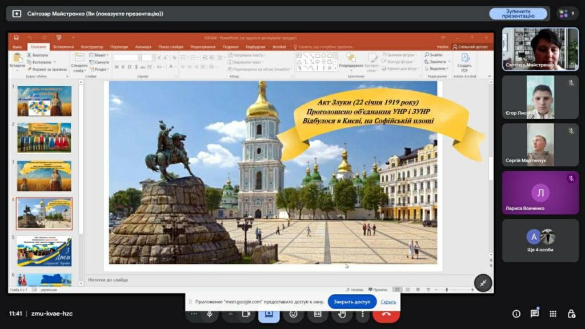Open the Вставлення ribbon tab
This screenshot has height=329, width=585.
(x=63, y=47)
